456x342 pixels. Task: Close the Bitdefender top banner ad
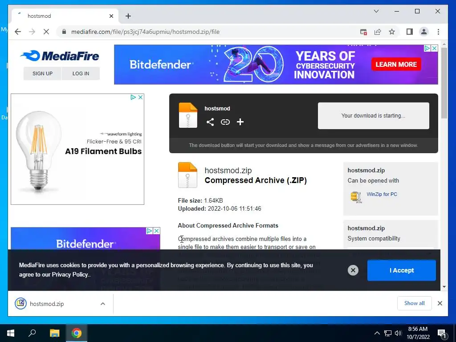pos(434,48)
